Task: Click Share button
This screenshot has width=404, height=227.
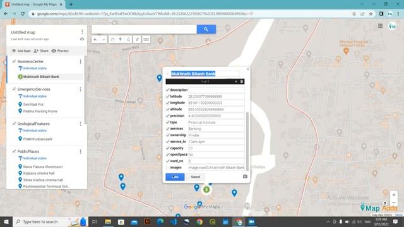Action: coord(41,51)
